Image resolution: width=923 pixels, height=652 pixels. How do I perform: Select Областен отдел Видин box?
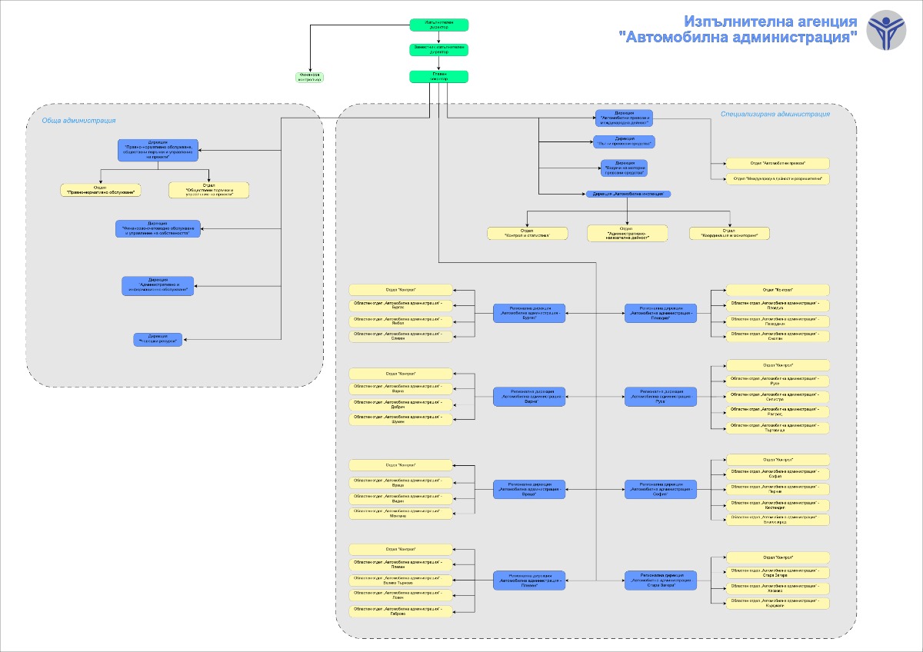click(x=401, y=498)
